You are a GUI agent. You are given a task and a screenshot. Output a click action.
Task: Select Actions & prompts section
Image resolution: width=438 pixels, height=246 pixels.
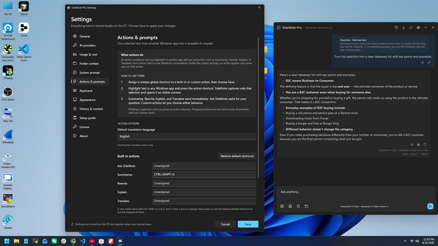click(90, 82)
